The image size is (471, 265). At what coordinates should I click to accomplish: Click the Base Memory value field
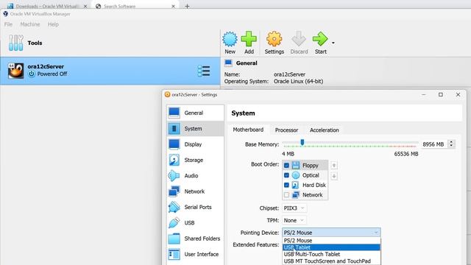click(x=433, y=144)
